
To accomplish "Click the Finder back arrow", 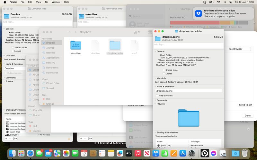I will 69,32.
